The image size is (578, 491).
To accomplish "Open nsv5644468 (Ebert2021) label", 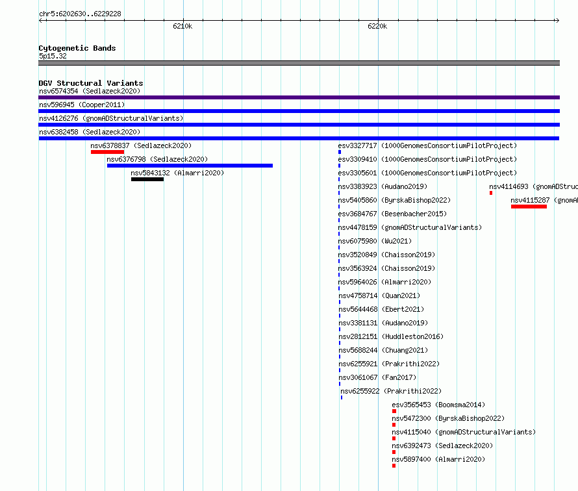I will (x=381, y=309).
